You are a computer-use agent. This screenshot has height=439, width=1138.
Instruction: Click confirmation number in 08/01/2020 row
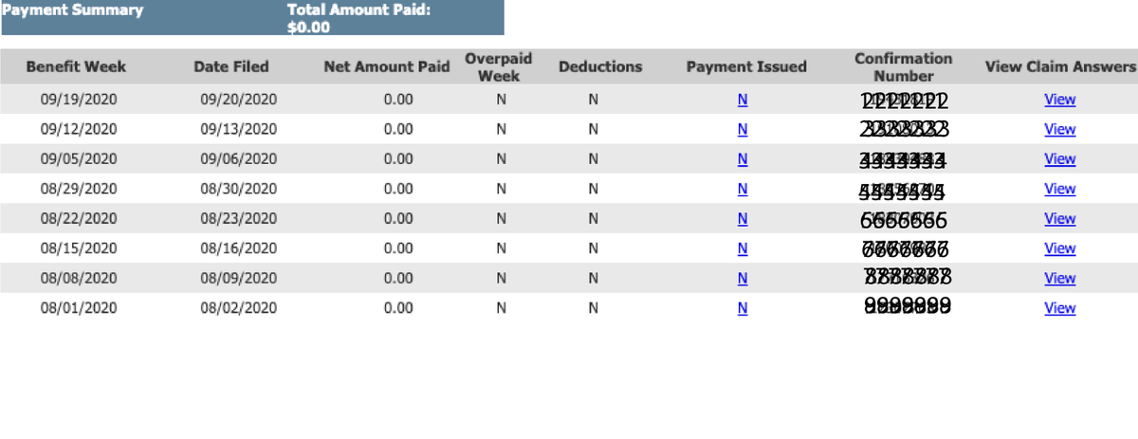(909, 306)
